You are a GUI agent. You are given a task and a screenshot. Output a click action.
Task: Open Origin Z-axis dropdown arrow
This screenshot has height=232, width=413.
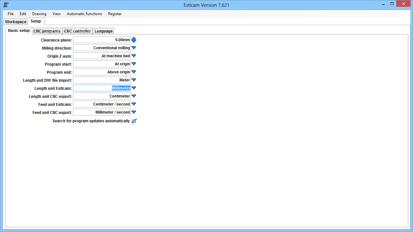tap(134, 56)
